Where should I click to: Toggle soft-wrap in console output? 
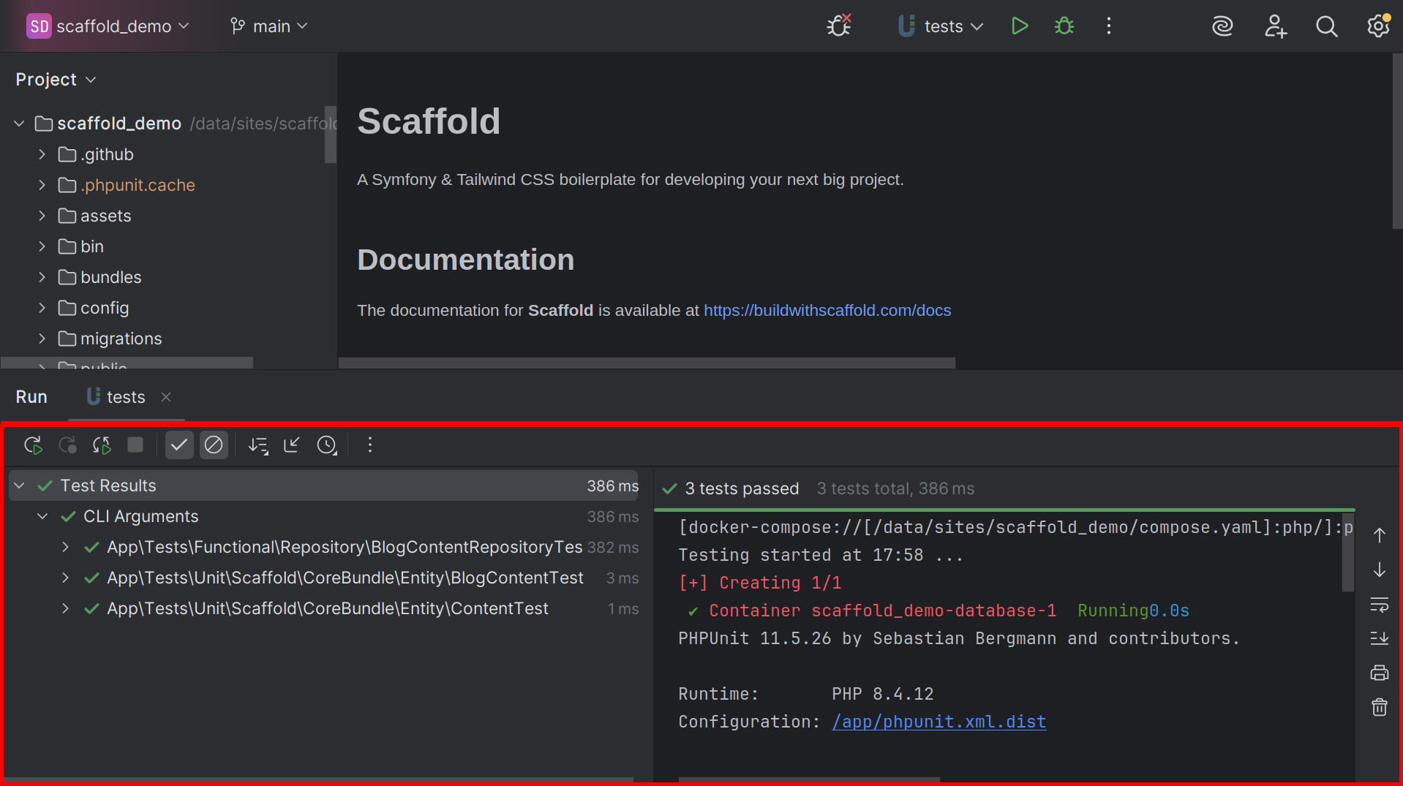(1379, 605)
